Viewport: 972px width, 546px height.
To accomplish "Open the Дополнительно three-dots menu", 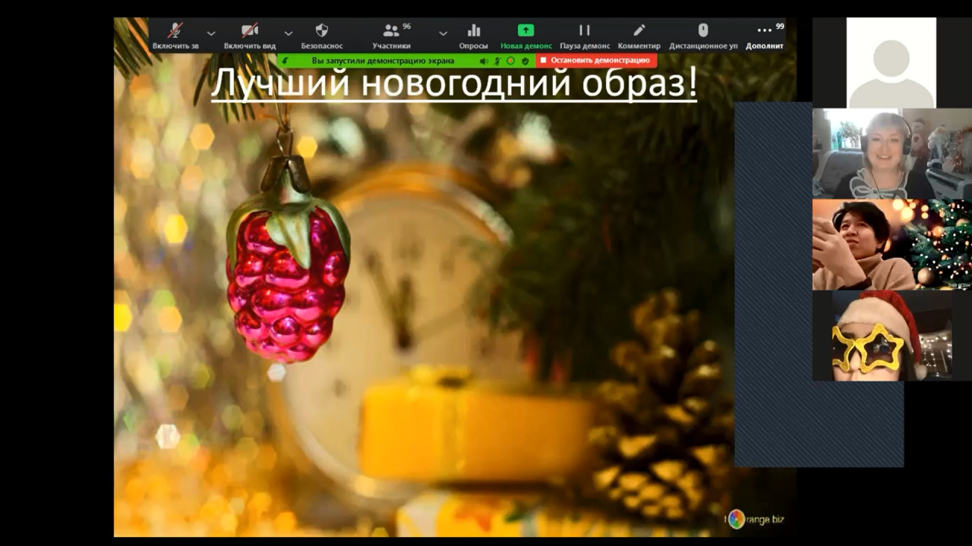I will click(x=764, y=35).
